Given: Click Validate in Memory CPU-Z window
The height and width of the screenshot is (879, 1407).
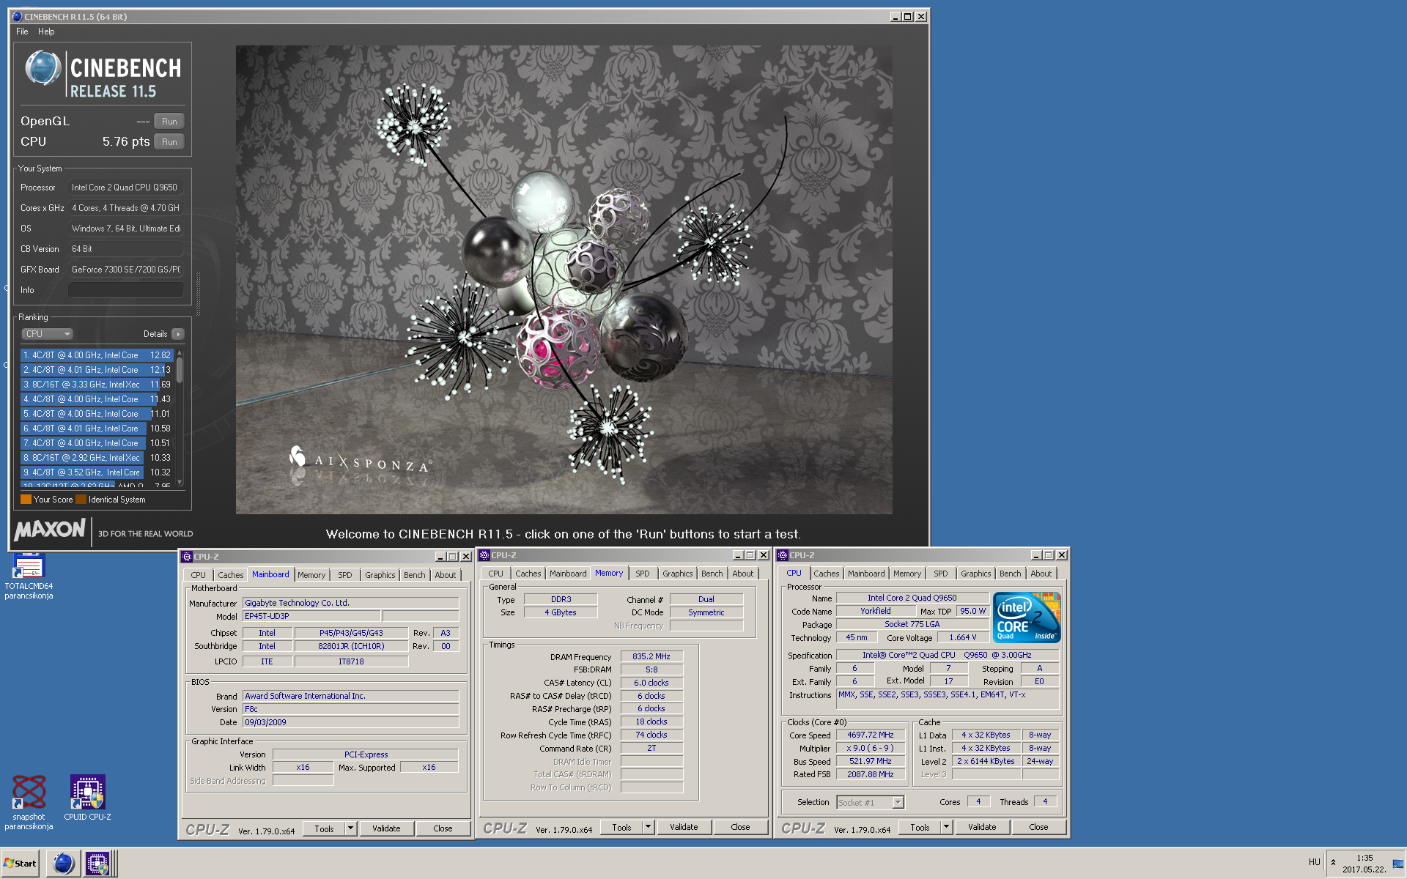Looking at the screenshot, I should point(684,827).
